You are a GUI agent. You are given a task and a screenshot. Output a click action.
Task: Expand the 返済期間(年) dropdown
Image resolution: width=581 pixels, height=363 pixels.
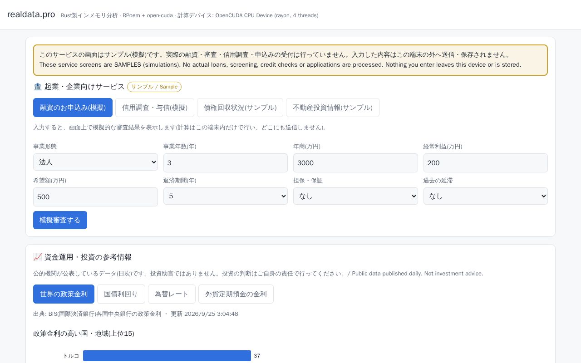226,196
